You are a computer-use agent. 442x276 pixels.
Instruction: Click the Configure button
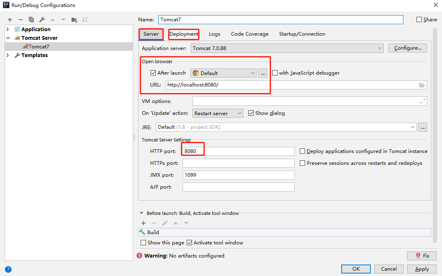tap(407, 48)
